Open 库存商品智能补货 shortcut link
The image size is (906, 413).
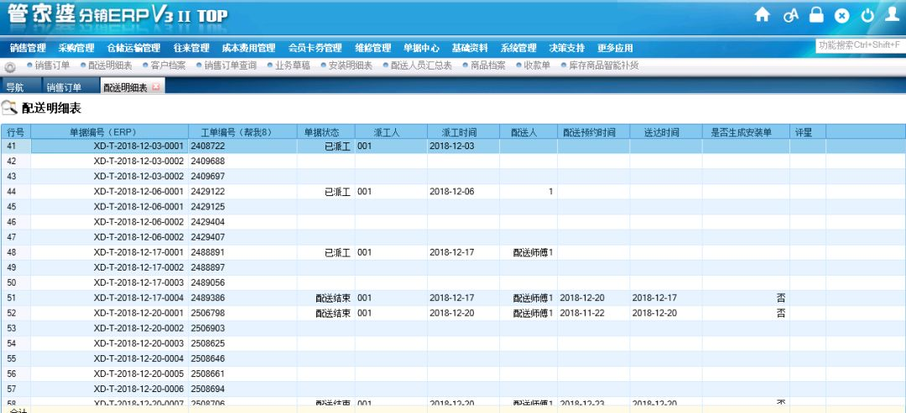(604, 65)
